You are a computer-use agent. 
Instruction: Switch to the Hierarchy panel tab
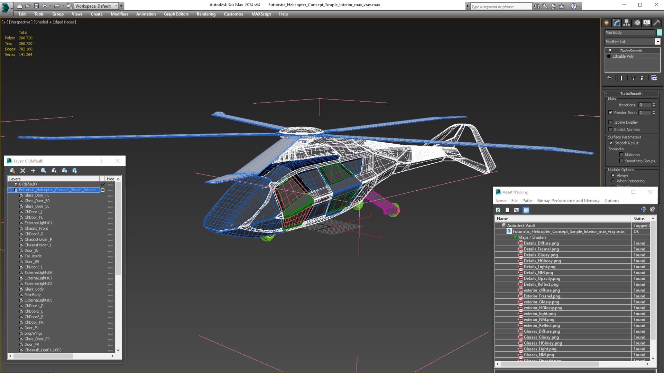click(627, 23)
